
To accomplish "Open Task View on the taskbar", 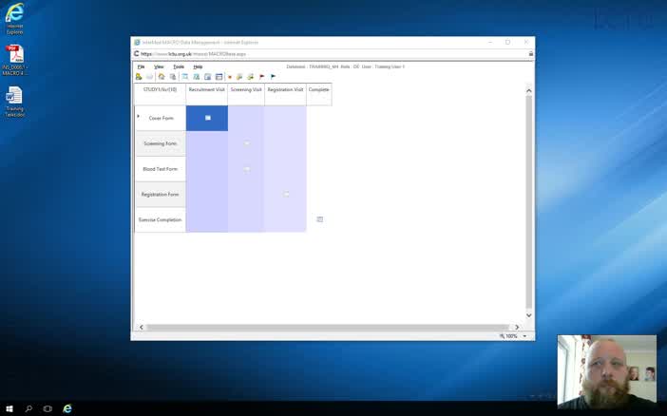I will click(48, 408).
